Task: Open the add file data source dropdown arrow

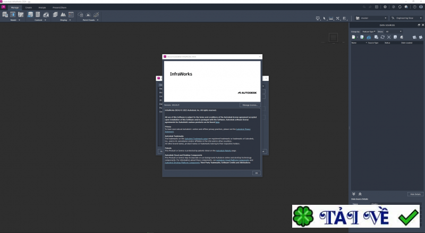Action: click(357, 37)
